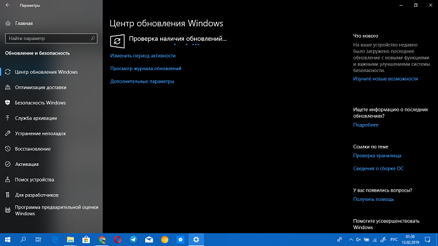
Task: Open the Windows Start menu
Action: click(8, 240)
